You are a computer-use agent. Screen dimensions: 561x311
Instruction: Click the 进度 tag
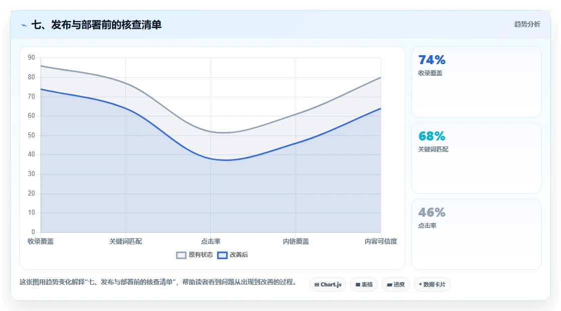[396, 284]
